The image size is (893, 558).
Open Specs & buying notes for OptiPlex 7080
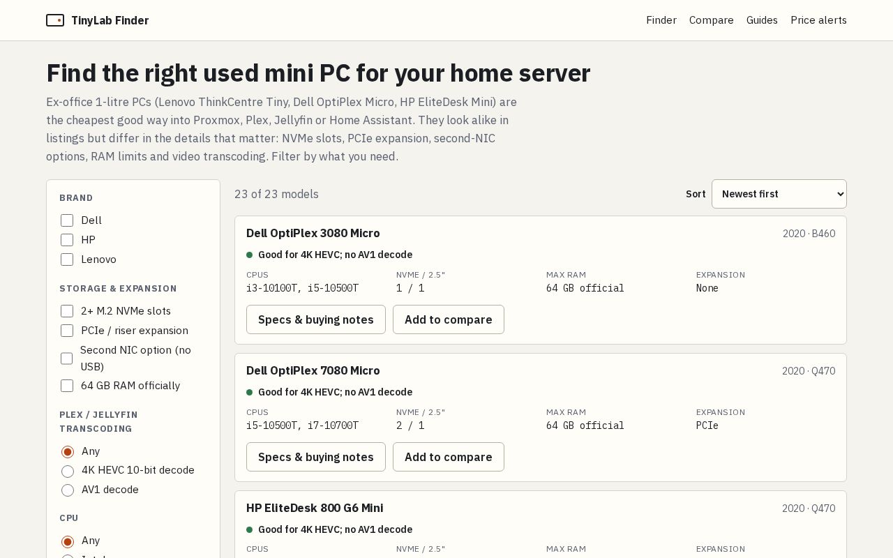316,457
